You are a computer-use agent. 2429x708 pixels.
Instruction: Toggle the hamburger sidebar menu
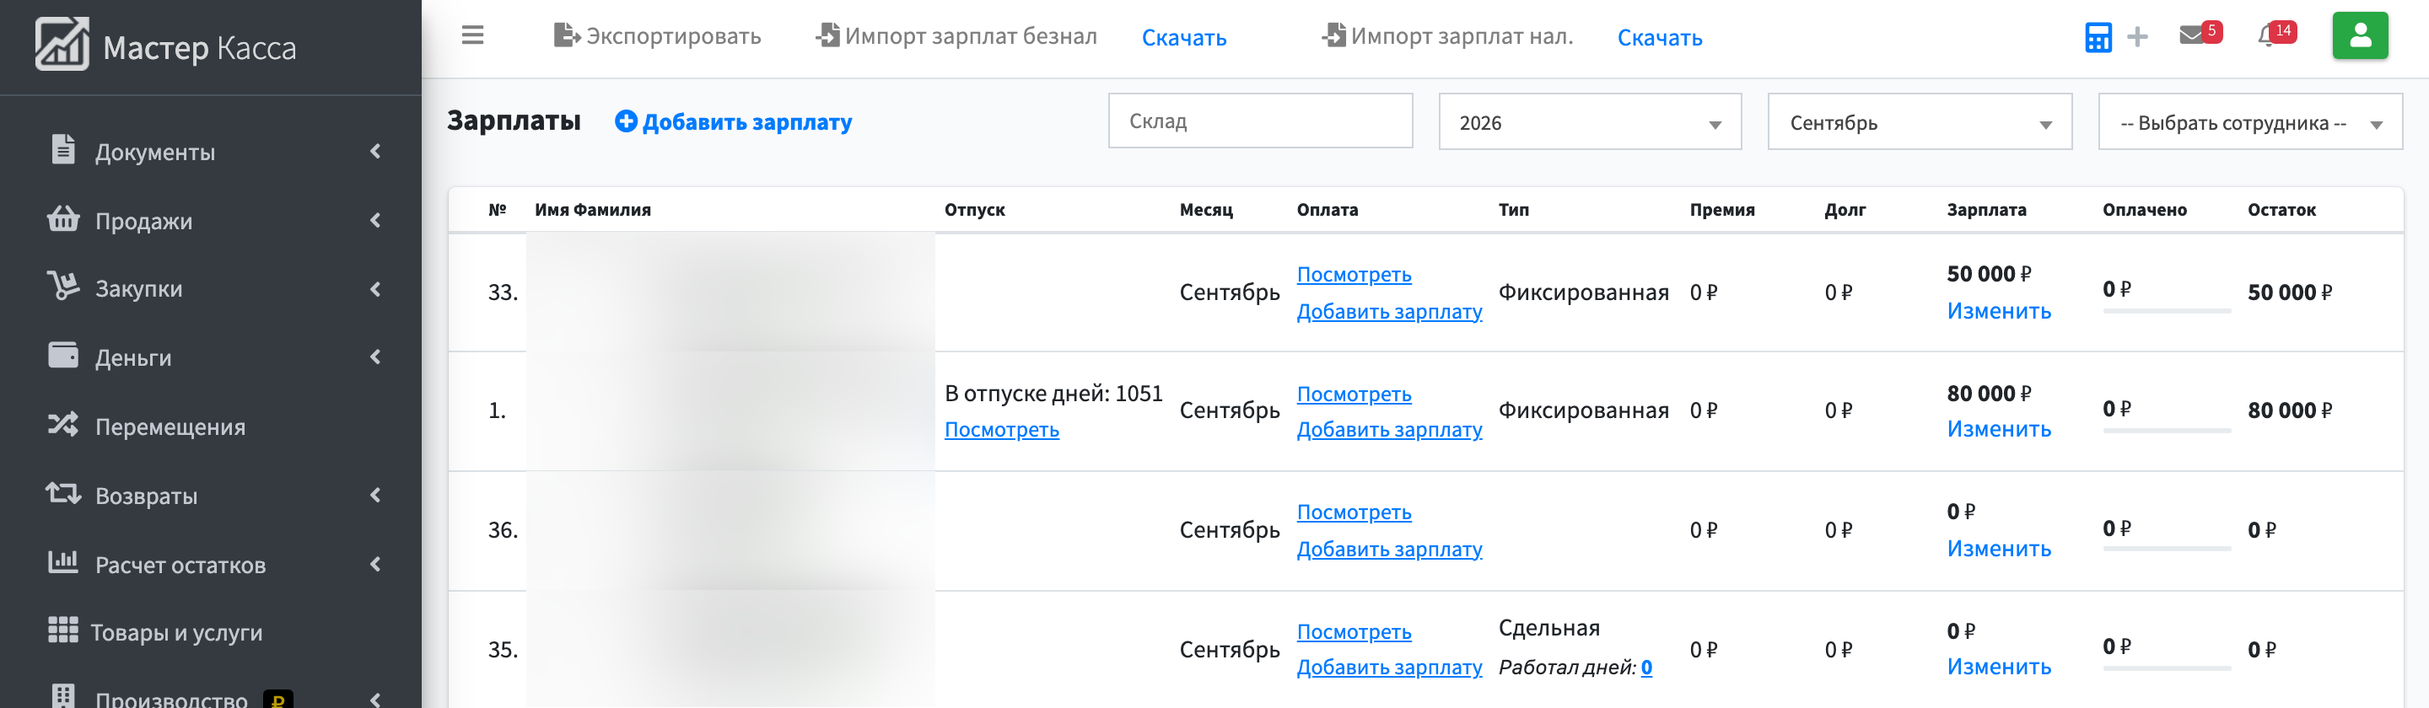[472, 36]
